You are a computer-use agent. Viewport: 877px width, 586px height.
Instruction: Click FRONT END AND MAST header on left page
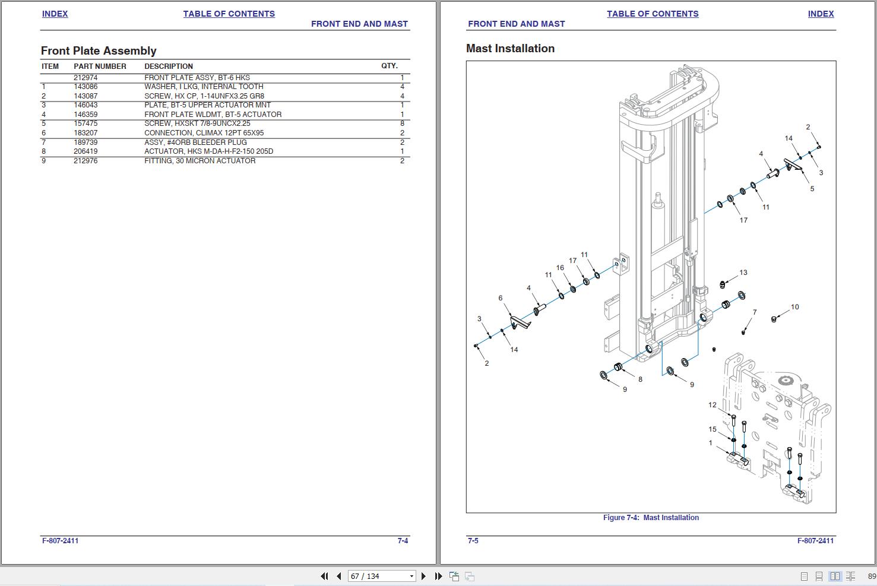click(x=359, y=24)
